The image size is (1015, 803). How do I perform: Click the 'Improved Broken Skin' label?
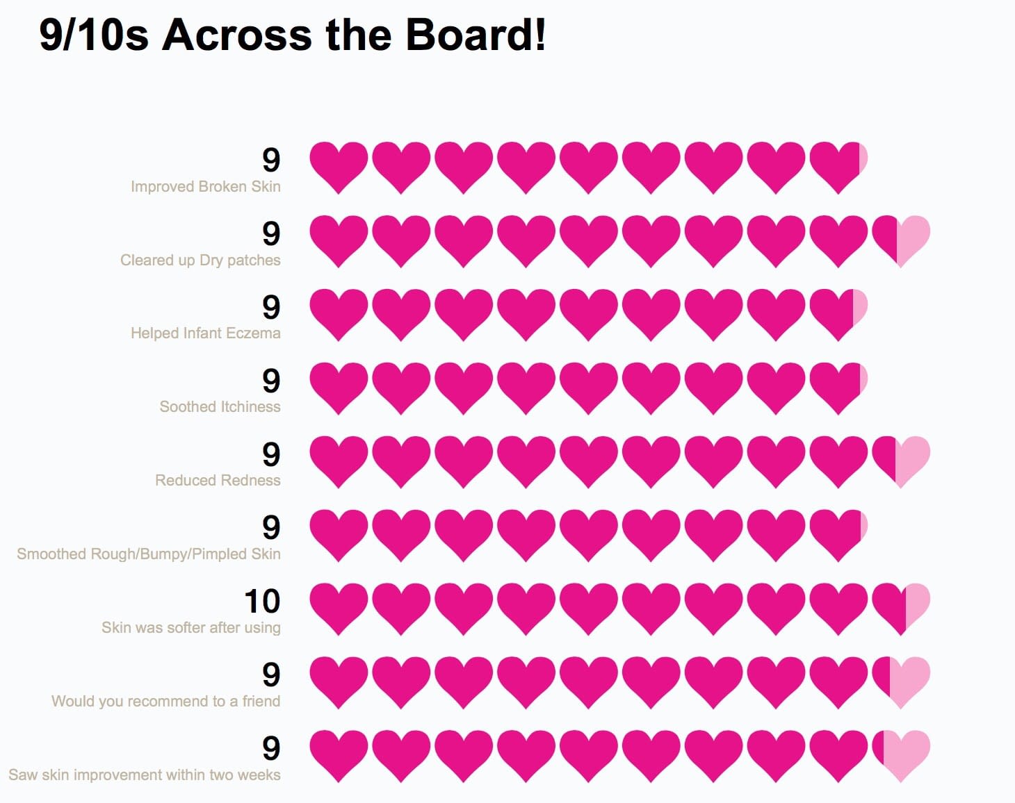[206, 186]
